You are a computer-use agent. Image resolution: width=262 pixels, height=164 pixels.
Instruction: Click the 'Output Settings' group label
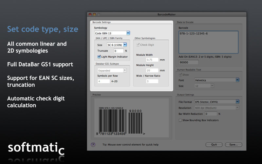click(185, 95)
